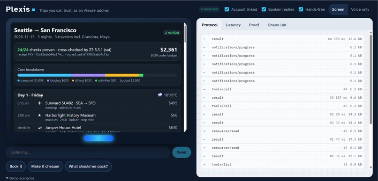Click the protocol log scrollbar thumb
The image size is (378, 181).
[371, 80]
